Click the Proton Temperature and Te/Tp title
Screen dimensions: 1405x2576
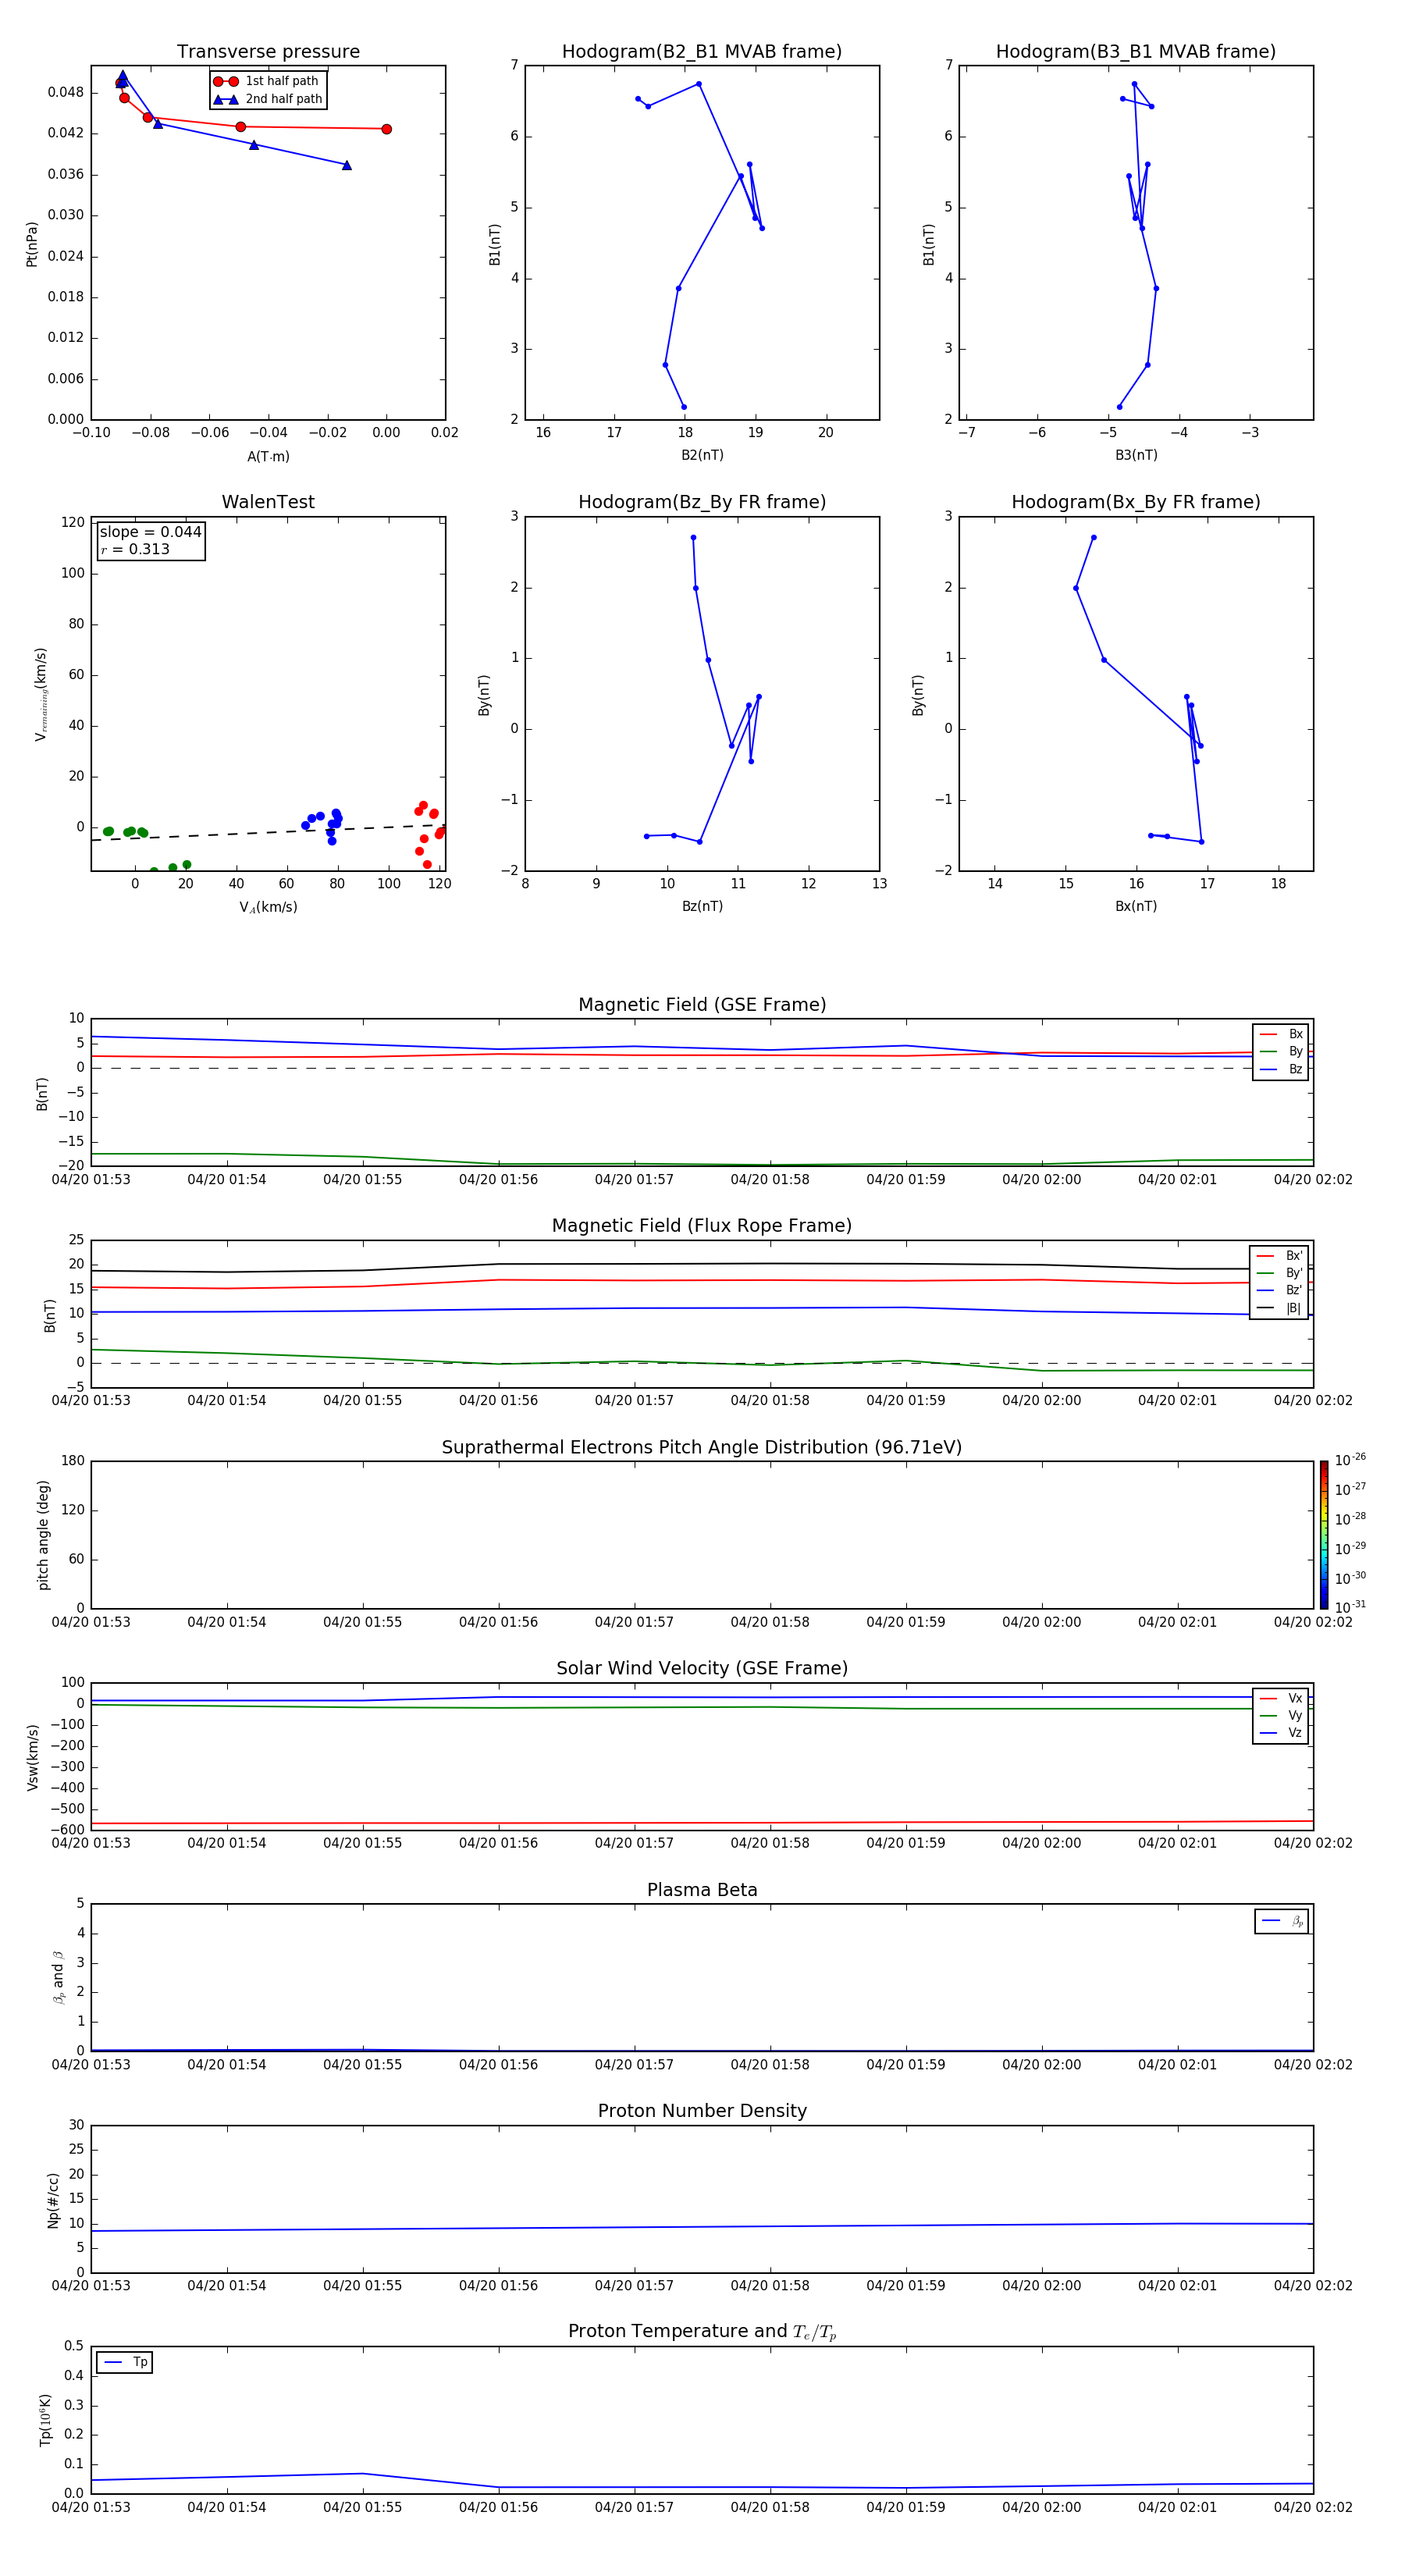pos(702,2332)
